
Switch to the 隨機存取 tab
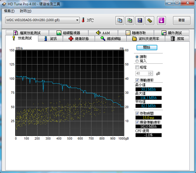[136, 33]
